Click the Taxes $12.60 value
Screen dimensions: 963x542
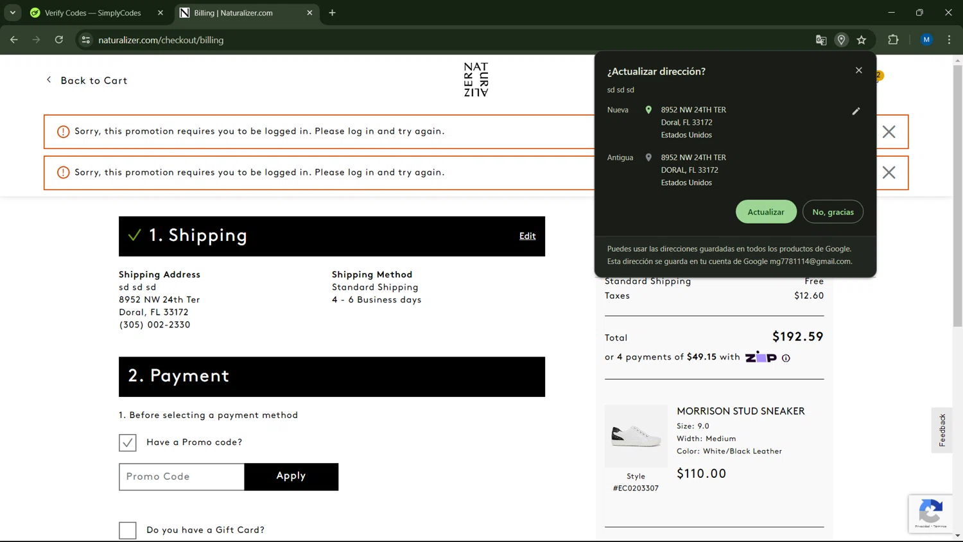coord(809,296)
